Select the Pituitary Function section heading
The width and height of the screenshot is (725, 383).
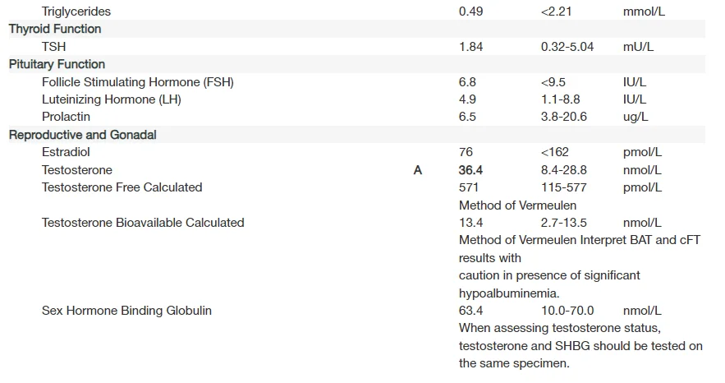[x=57, y=64]
